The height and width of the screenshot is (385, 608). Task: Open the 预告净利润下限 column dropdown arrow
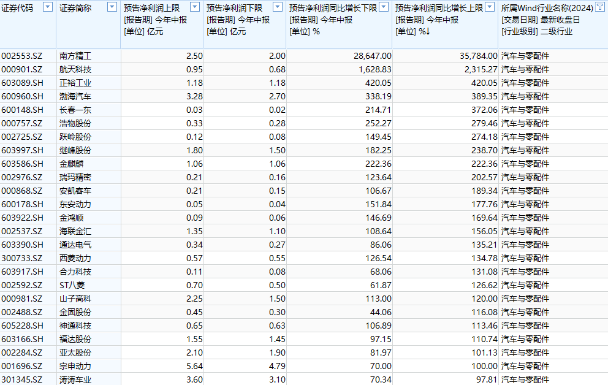[x=277, y=7]
